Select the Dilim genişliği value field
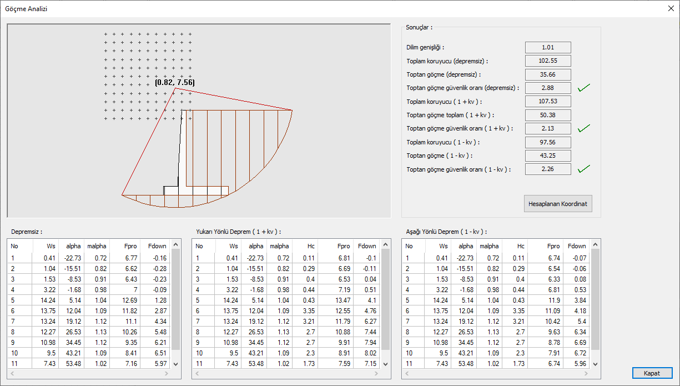This screenshot has height=386, width=680. pyautogui.click(x=547, y=48)
